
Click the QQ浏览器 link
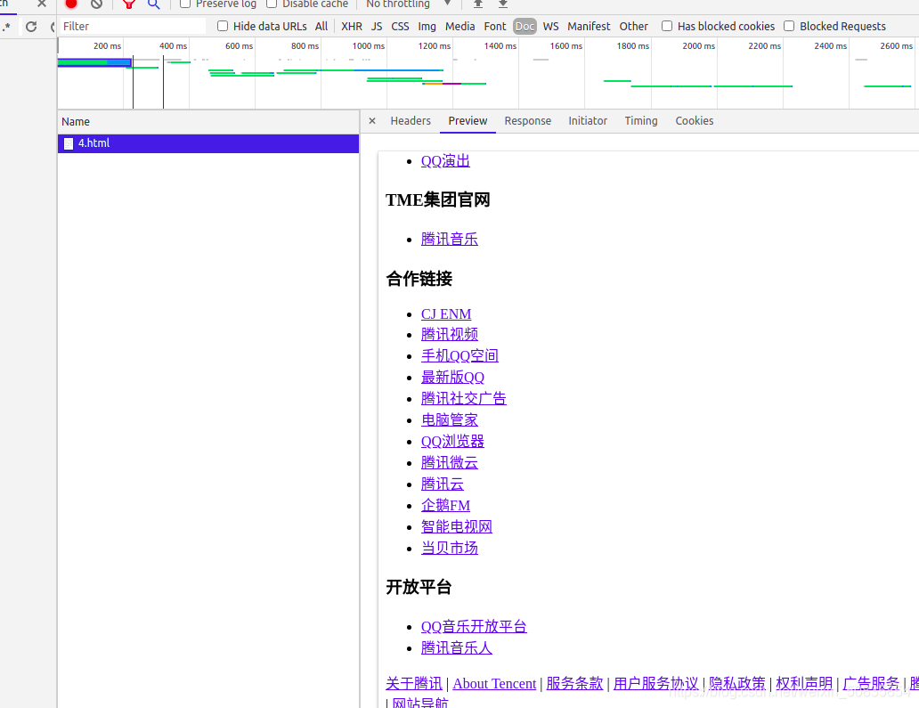(452, 442)
